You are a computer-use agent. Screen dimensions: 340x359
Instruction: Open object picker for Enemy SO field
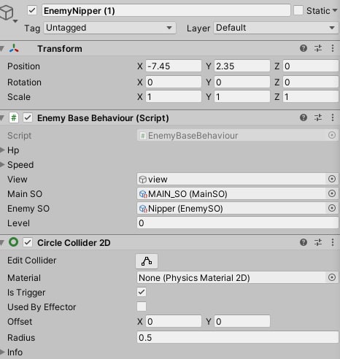pyautogui.click(x=332, y=208)
